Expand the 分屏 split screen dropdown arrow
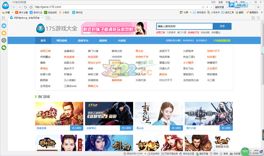The height and width of the screenshot is (156, 264). coord(191,12)
